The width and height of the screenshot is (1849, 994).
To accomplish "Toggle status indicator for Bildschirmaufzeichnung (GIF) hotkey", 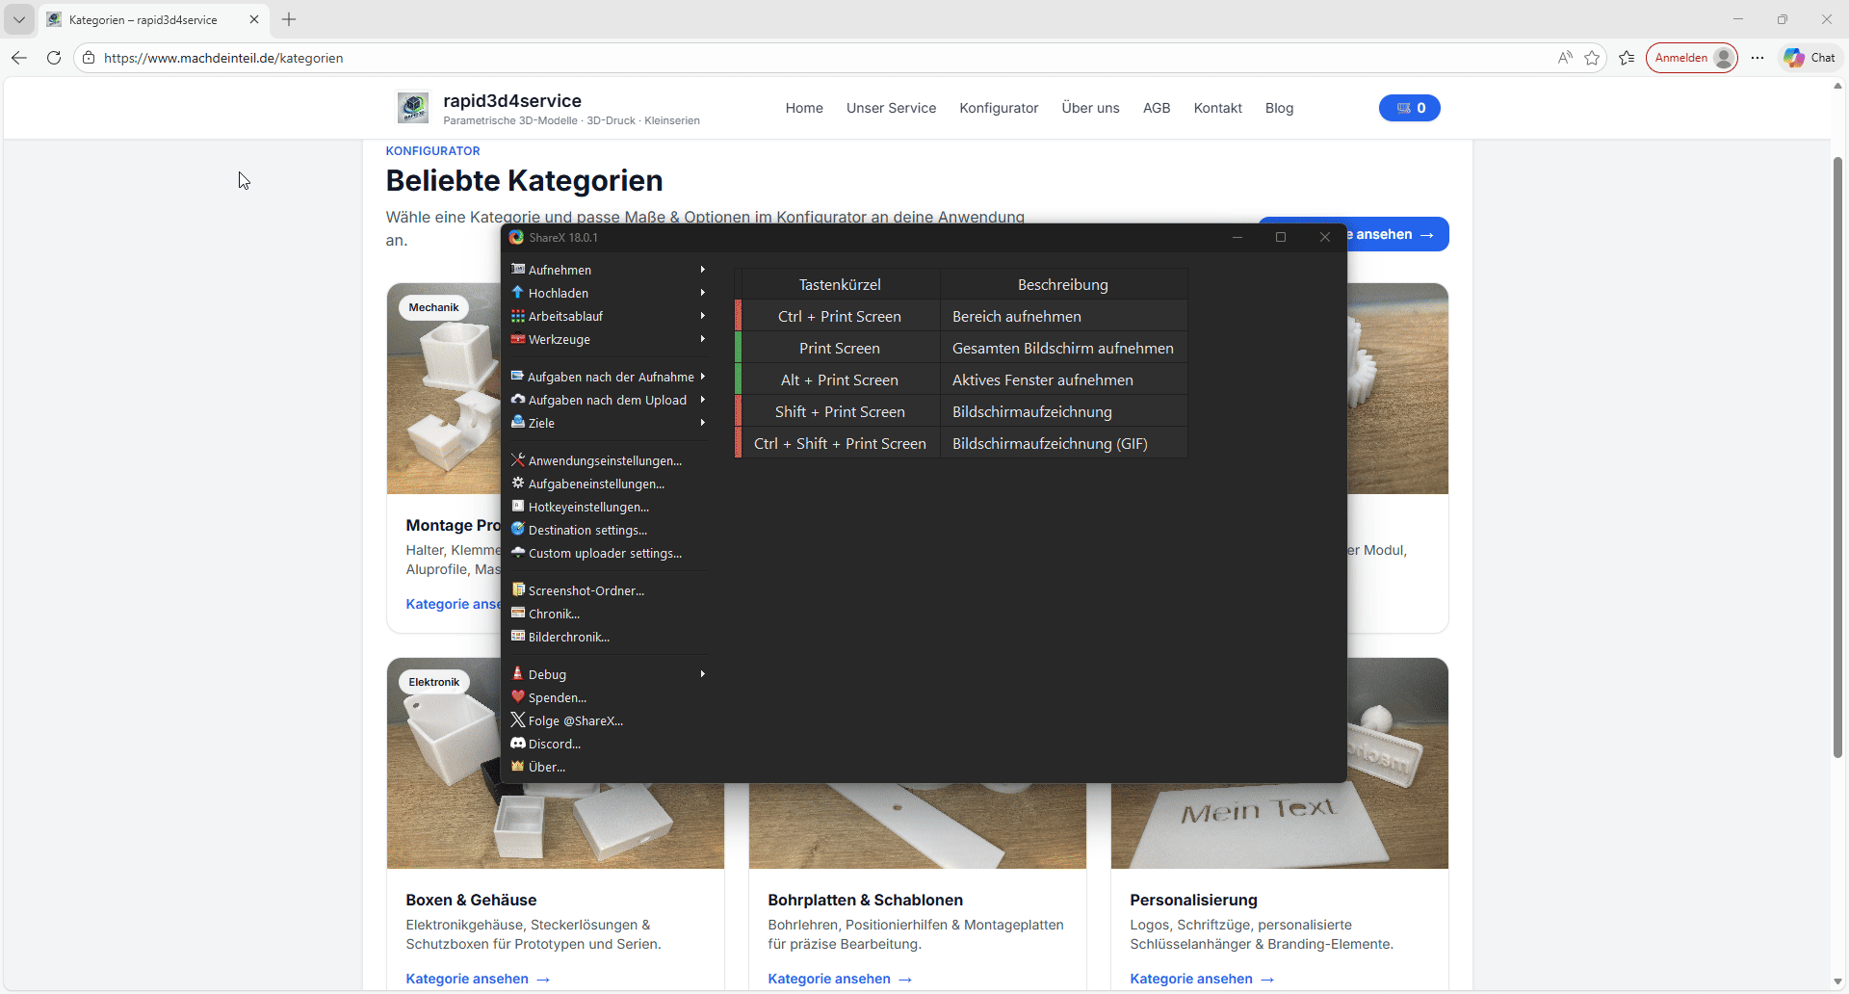I will point(739,443).
